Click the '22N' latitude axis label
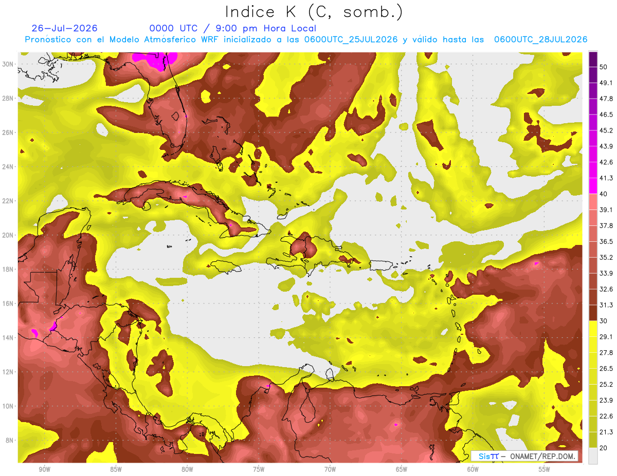Viewport: 617px width, 476px height. pyautogui.click(x=8, y=201)
